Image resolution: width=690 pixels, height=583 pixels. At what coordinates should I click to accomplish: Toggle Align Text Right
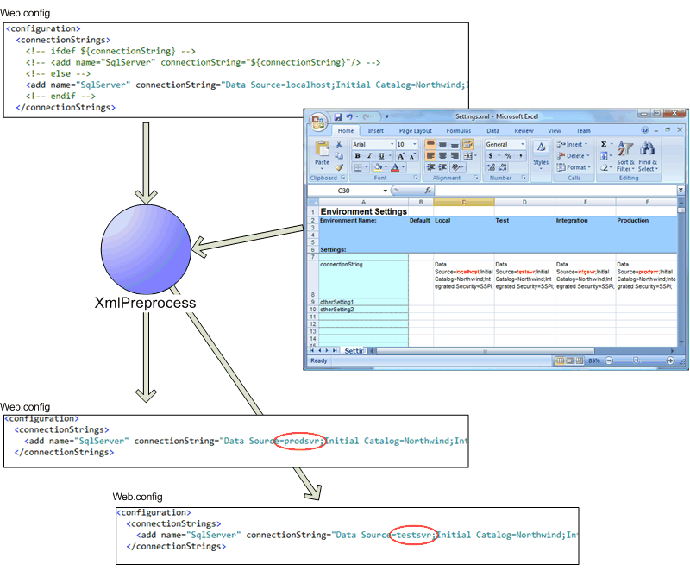point(455,156)
